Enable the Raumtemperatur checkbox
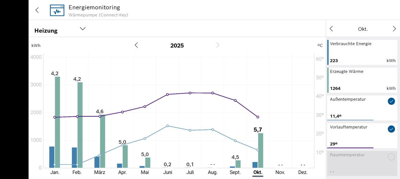The height and width of the screenshot is (179, 400). click(391, 157)
